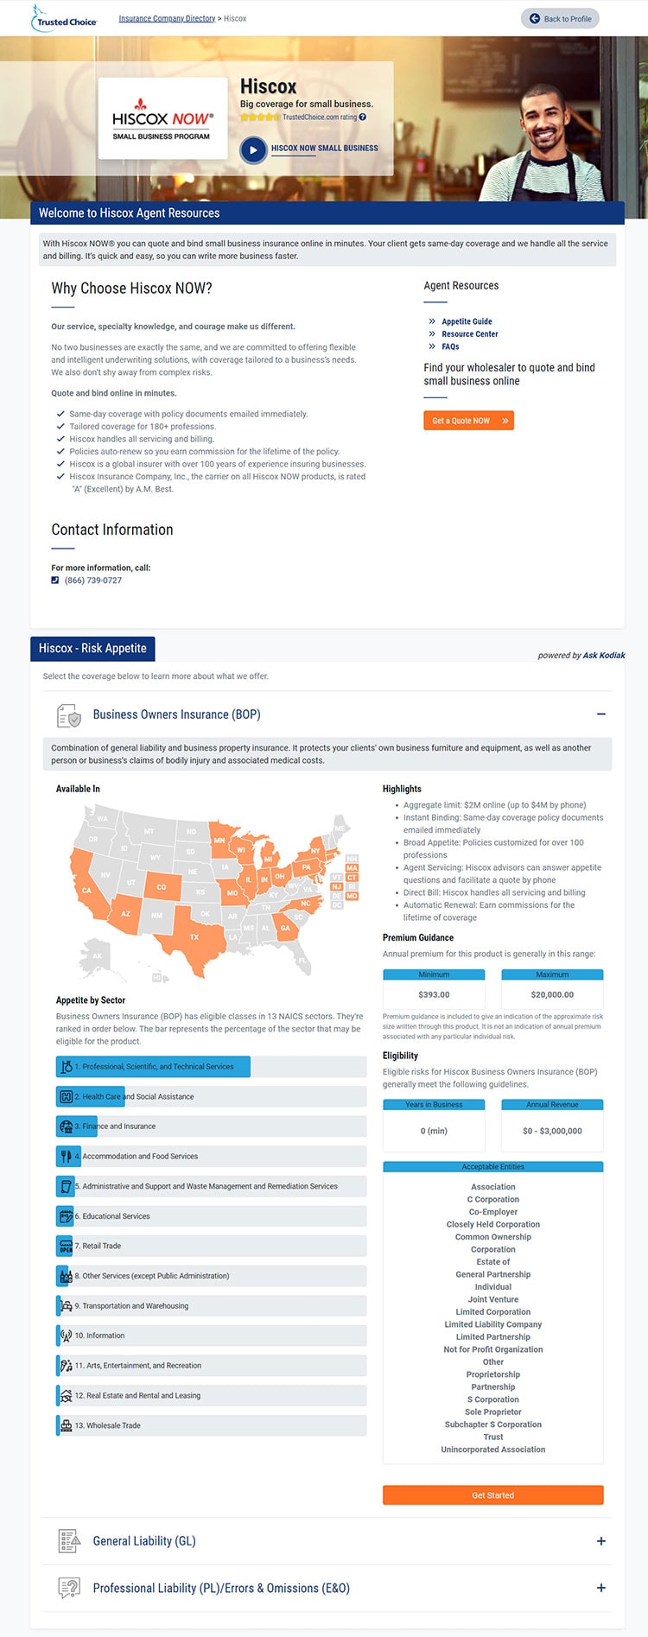Click Colorado on the availability map
Screen dimensions: 648x1637
point(161,887)
